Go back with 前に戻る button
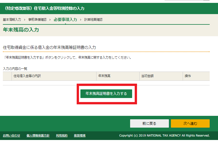Viewport: 218px width, 144px height. pos(149,123)
